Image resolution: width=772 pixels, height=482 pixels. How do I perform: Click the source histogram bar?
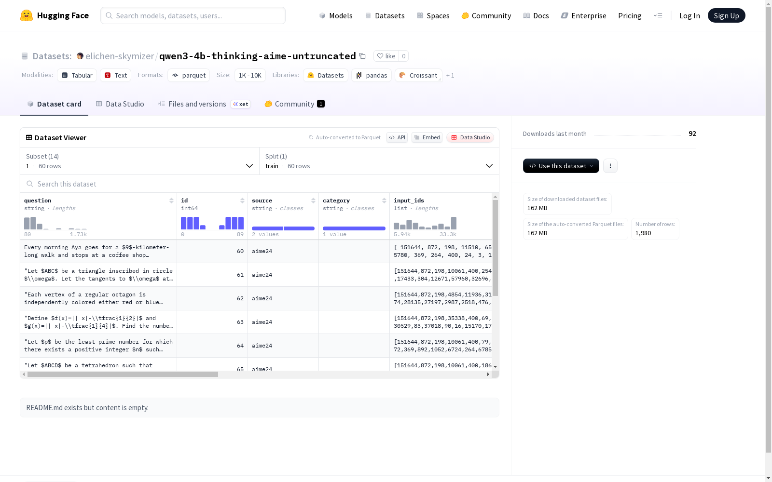click(283, 228)
